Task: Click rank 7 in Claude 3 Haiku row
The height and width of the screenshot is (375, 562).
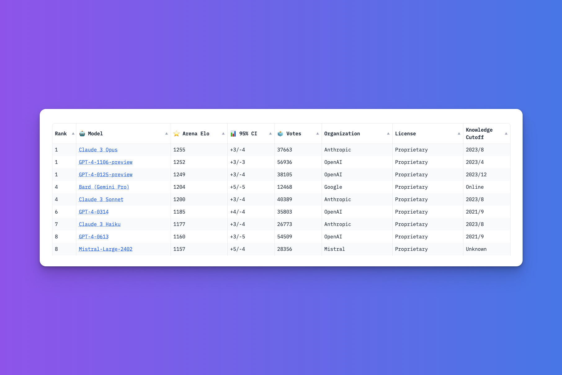Action: pos(56,224)
